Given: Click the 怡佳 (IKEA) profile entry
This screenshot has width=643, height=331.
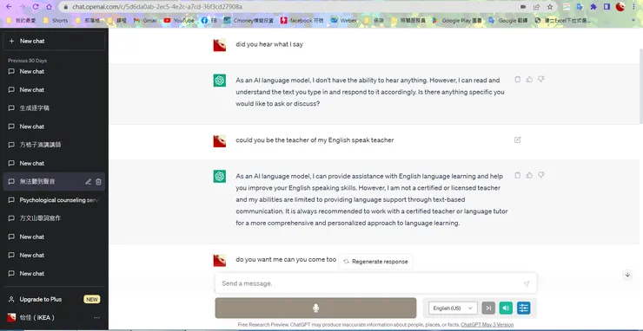Looking at the screenshot, I should pos(54,317).
